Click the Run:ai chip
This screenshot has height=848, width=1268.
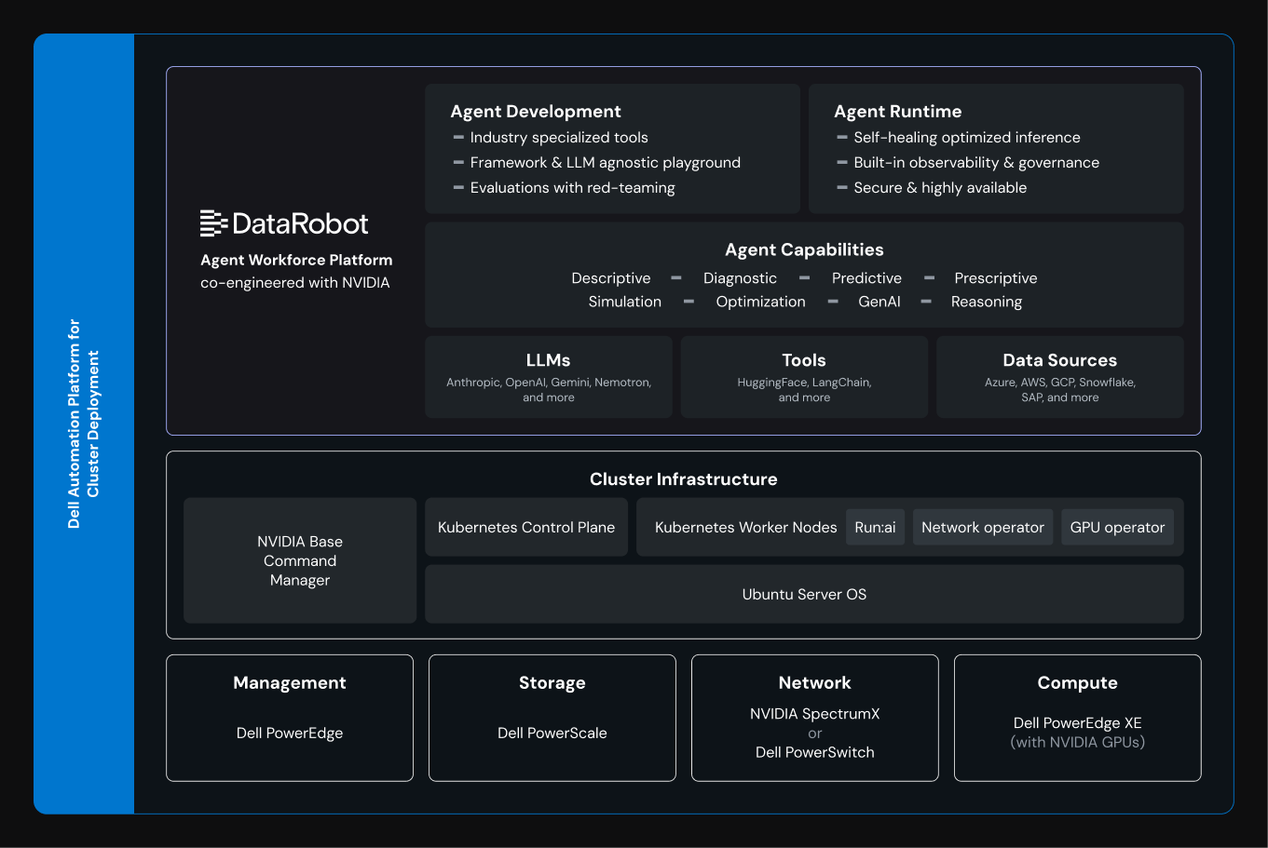pyautogui.click(x=875, y=527)
